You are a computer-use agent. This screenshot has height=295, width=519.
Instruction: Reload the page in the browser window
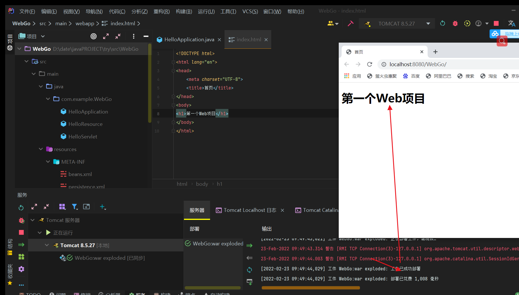click(370, 64)
